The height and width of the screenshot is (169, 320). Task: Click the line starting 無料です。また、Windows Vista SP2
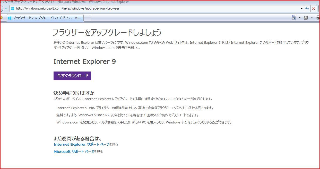[x=127, y=115]
